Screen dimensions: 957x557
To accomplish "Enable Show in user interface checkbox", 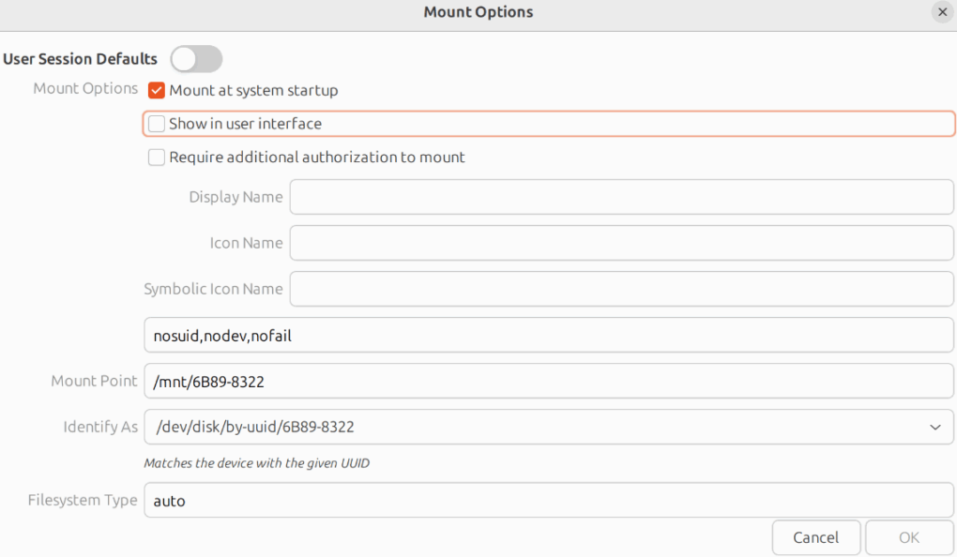I will tap(158, 124).
